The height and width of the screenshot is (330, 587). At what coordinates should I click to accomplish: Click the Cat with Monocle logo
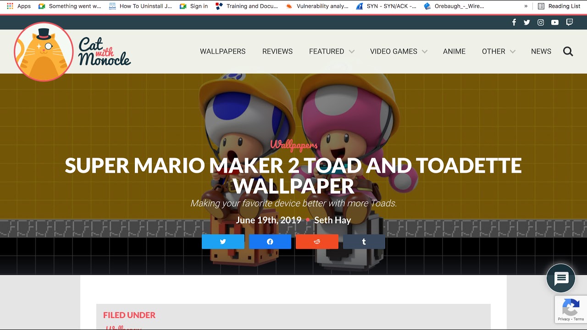pos(72,51)
